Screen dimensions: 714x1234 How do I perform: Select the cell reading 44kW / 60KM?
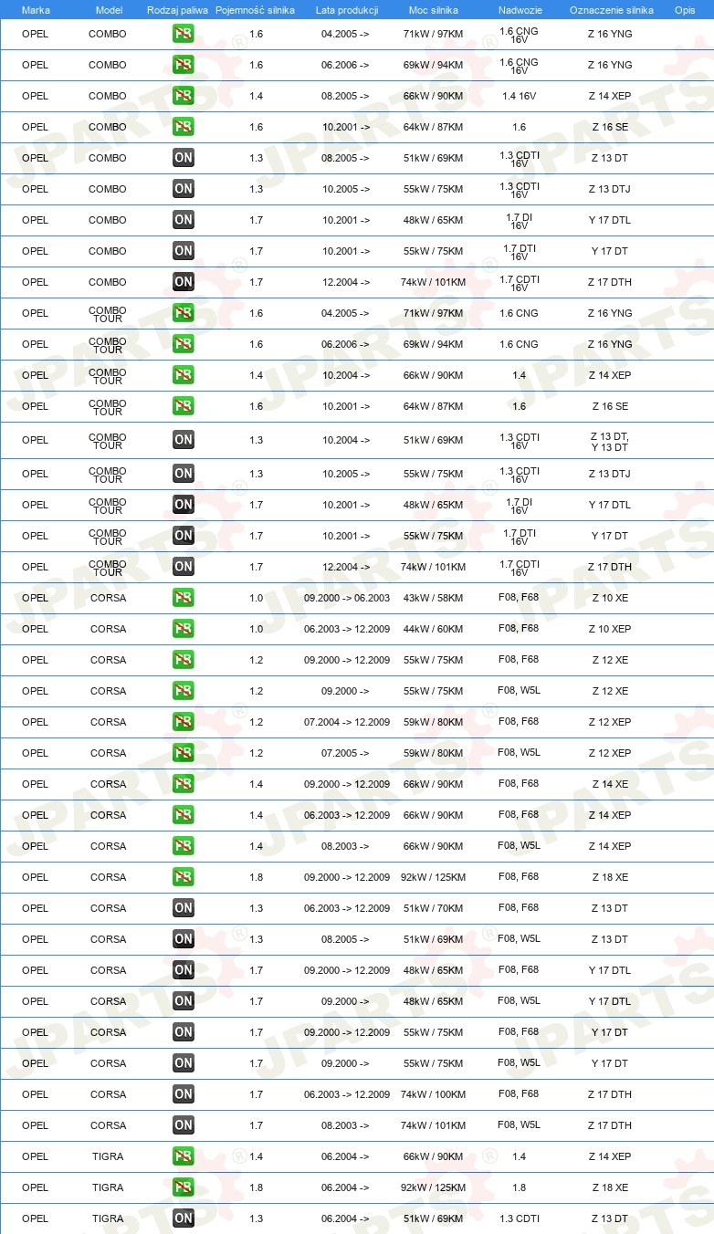coord(434,629)
